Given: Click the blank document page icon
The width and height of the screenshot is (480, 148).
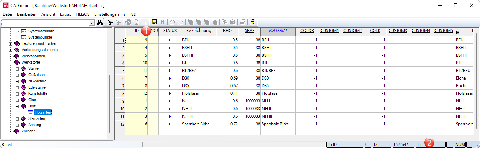Looking at the screenshot, I should pyautogui.click(x=136, y=22).
